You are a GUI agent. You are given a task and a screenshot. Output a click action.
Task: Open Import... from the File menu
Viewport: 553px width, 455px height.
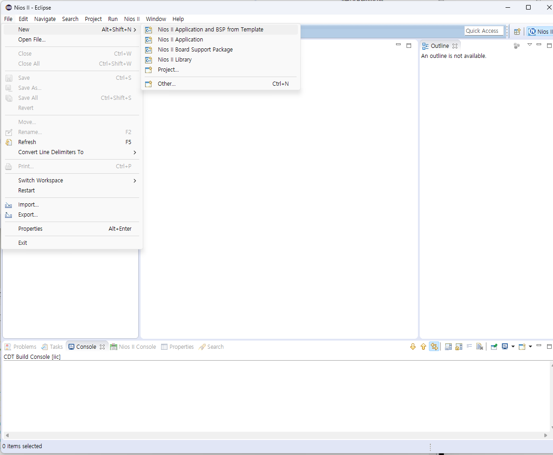72,205
